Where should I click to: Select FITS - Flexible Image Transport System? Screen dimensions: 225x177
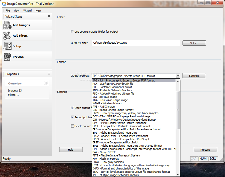click(134, 155)
